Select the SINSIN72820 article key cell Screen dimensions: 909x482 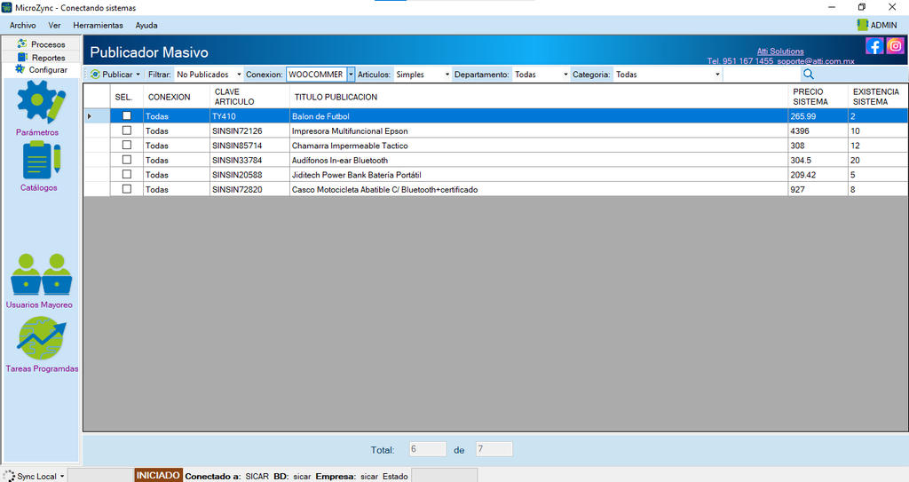pos(249,189)
